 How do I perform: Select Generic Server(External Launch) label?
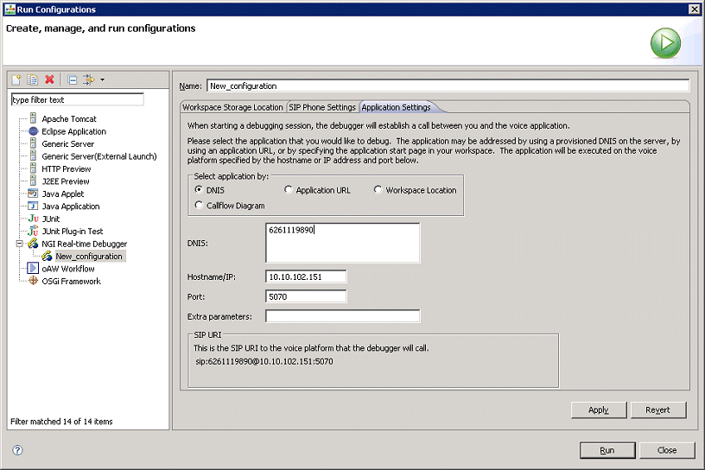[x=98, y=156]
